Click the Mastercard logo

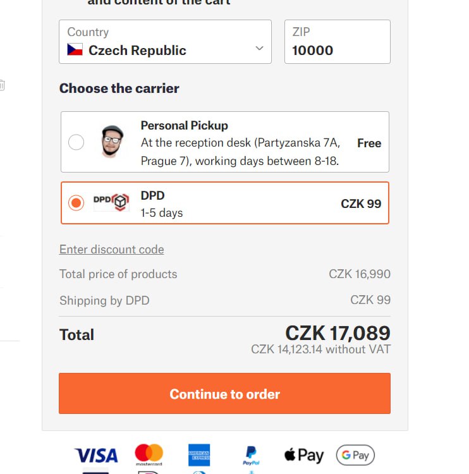149,454
